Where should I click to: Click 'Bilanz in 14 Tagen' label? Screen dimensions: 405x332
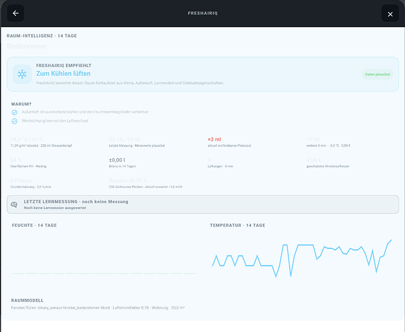[122, 167]
